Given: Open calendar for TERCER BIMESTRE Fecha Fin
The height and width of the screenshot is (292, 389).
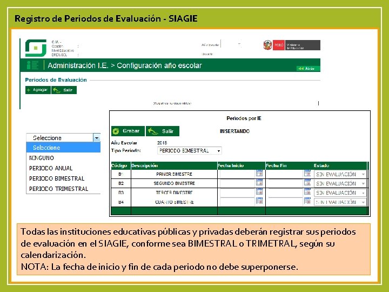Looking at the screenshot, I should [307, 191].
